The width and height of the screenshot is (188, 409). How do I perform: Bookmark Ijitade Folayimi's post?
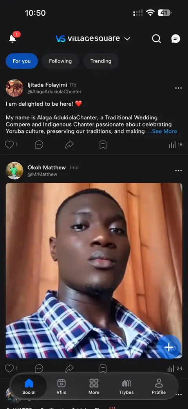point(103,145)
